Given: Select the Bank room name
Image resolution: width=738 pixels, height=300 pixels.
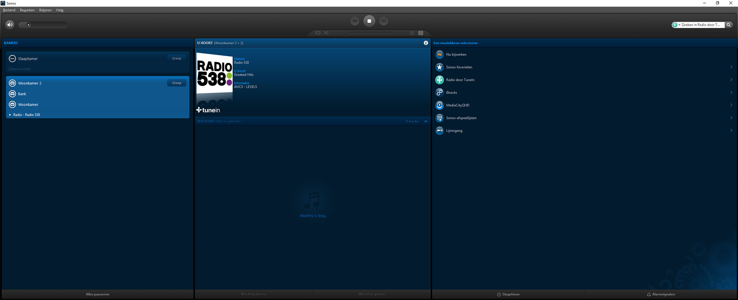Looking at the screenshot, I should tap(22, 94).
